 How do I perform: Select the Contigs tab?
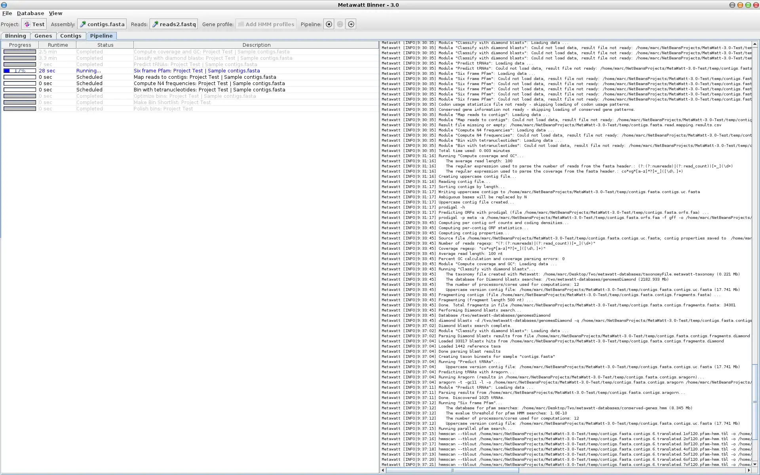pos(70,36)
